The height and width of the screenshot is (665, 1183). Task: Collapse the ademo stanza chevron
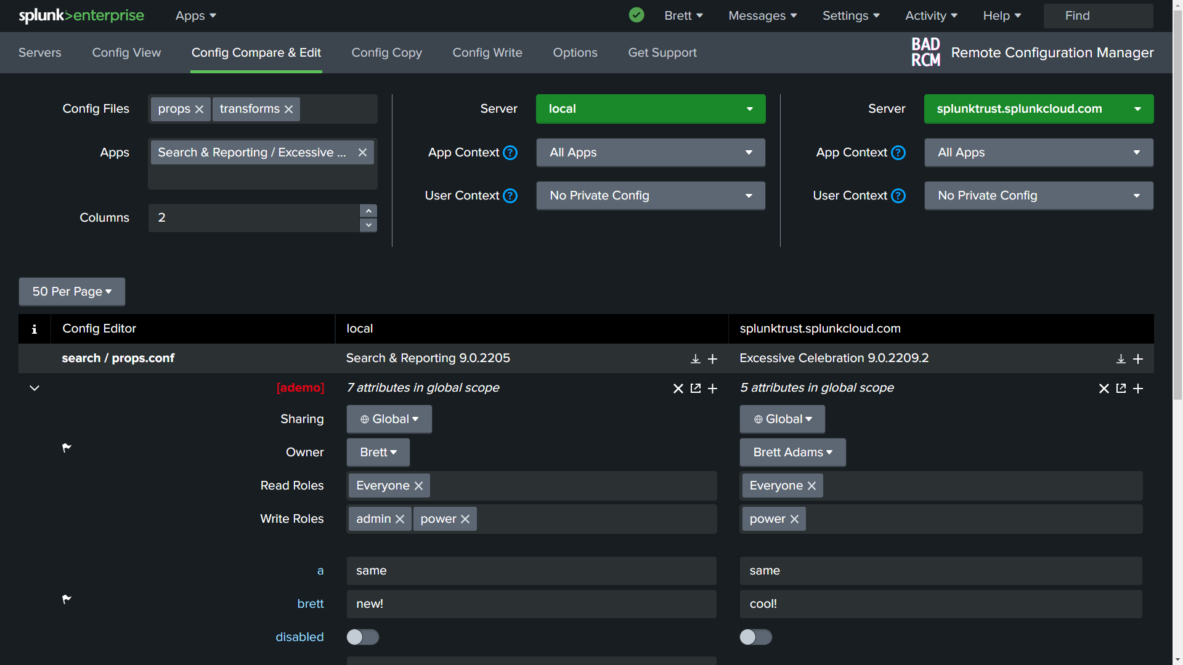(35, 388)
